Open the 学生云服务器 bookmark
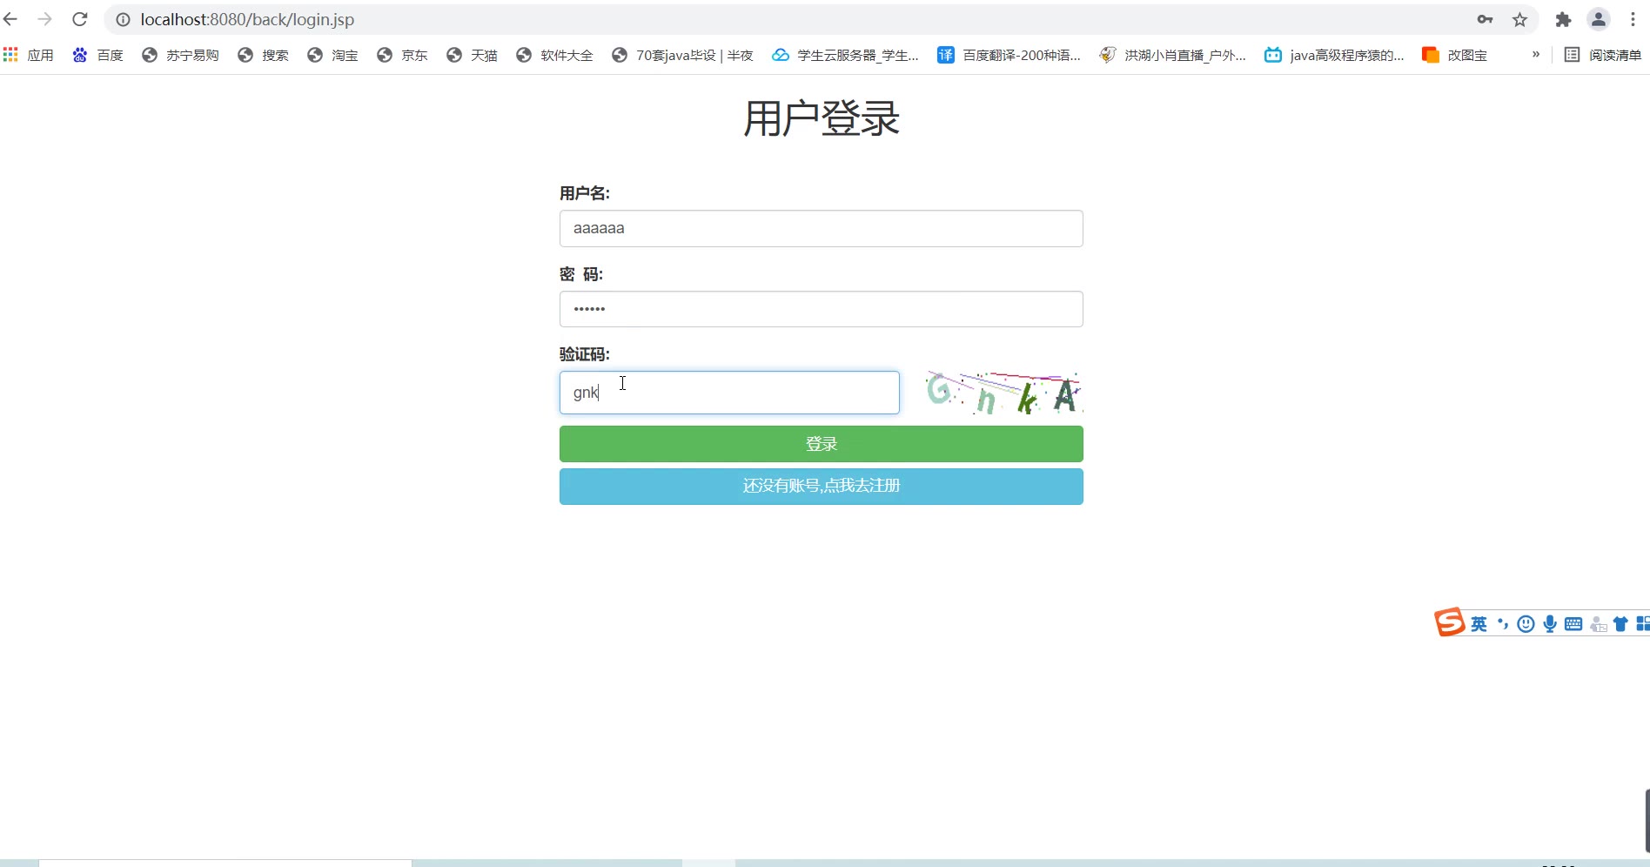Viewport: 1650px width, 867px height. [x=845, y=55]
